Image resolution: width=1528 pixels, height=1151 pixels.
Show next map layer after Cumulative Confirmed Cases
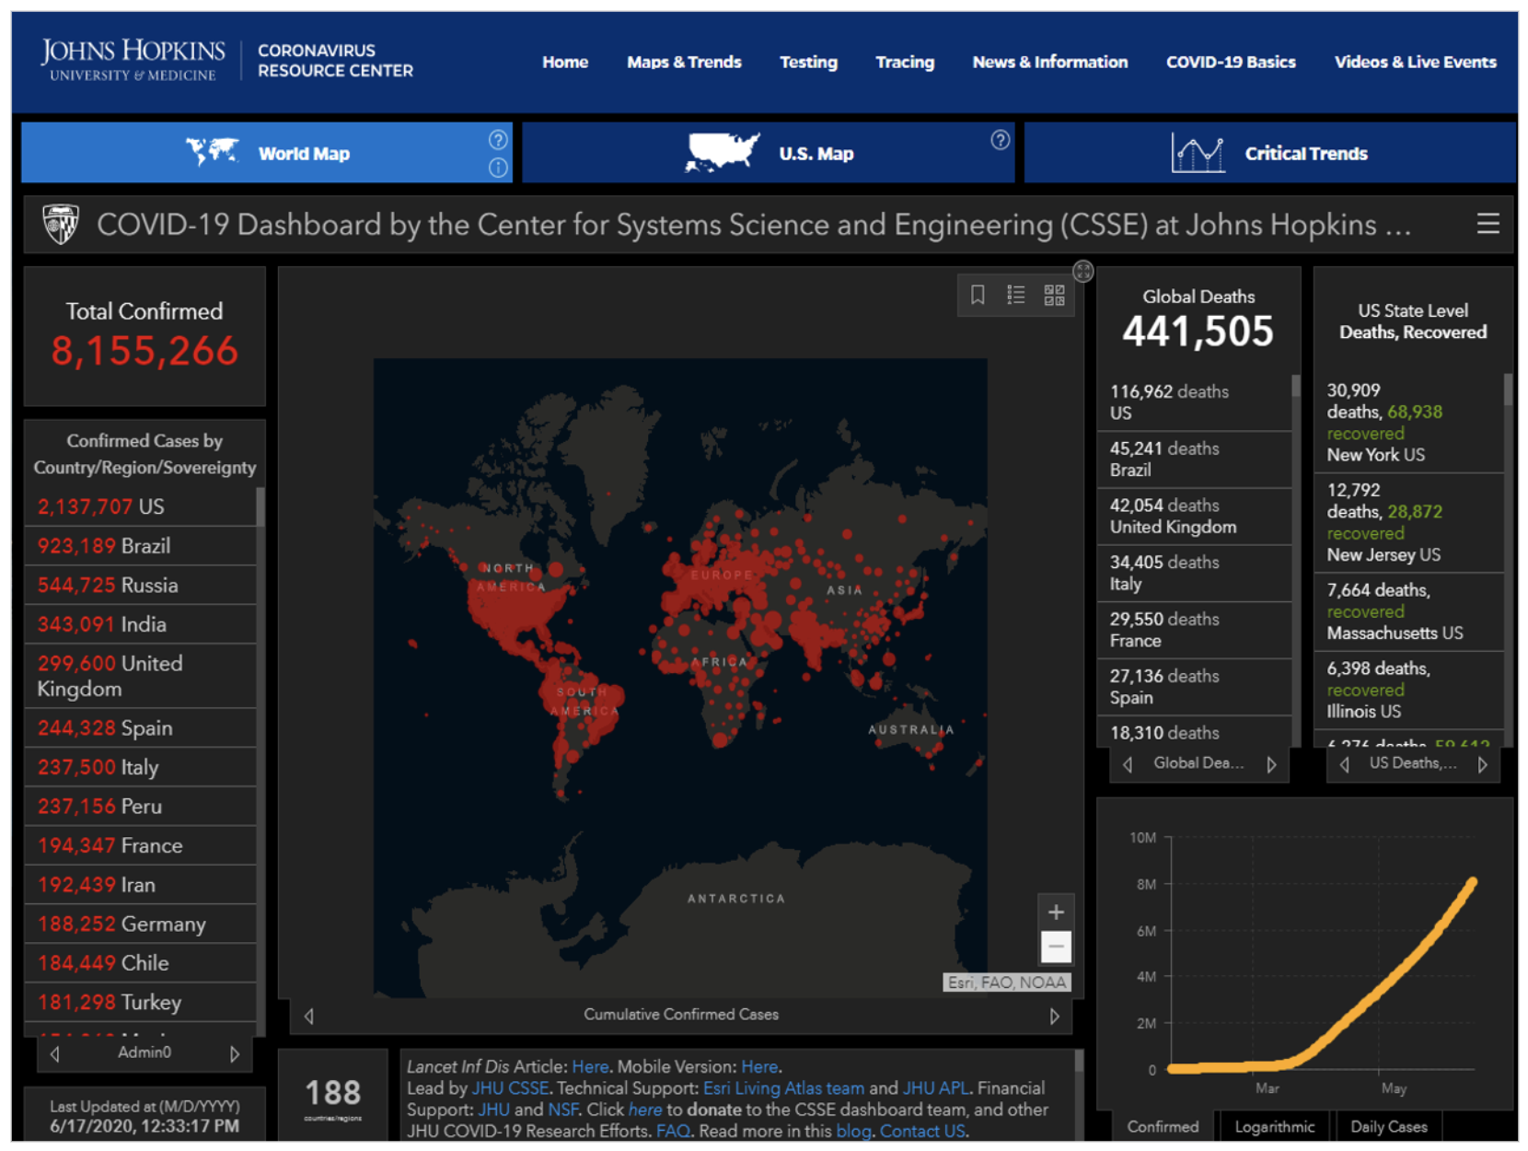1054,1016
